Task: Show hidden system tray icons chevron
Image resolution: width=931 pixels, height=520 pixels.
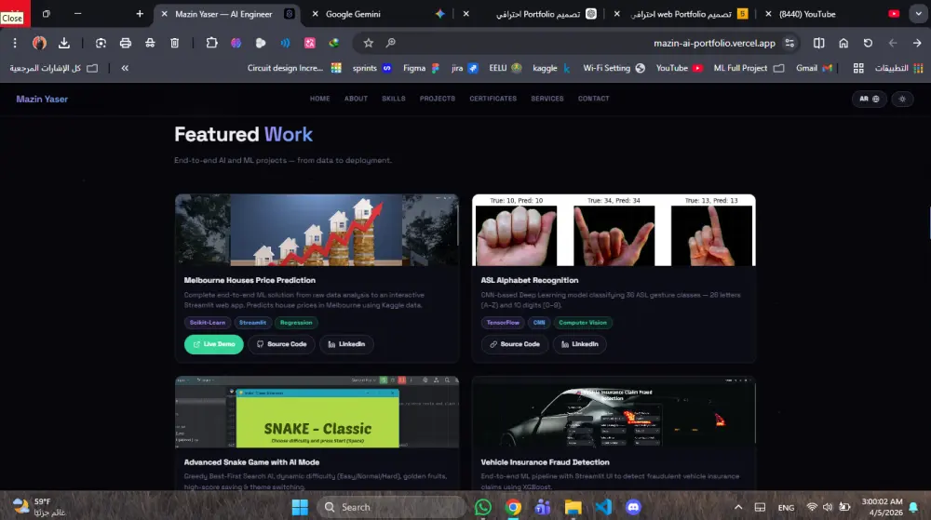Action: (738, 507)
